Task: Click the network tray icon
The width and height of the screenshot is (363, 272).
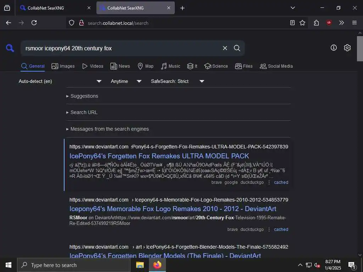Action: tap(309, 265)
